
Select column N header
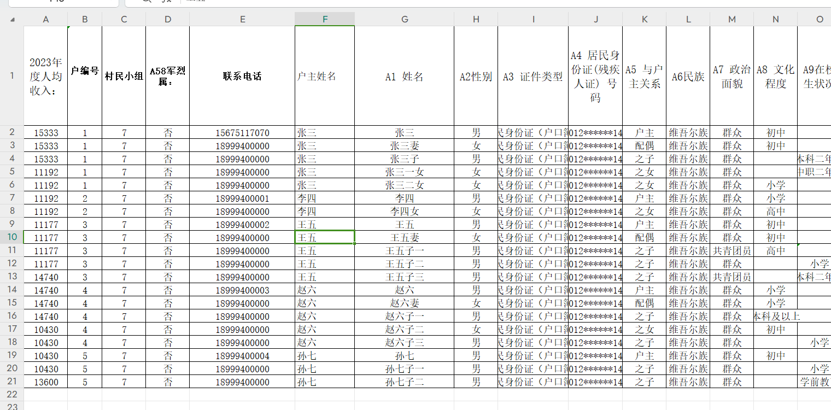pos(776,19)
